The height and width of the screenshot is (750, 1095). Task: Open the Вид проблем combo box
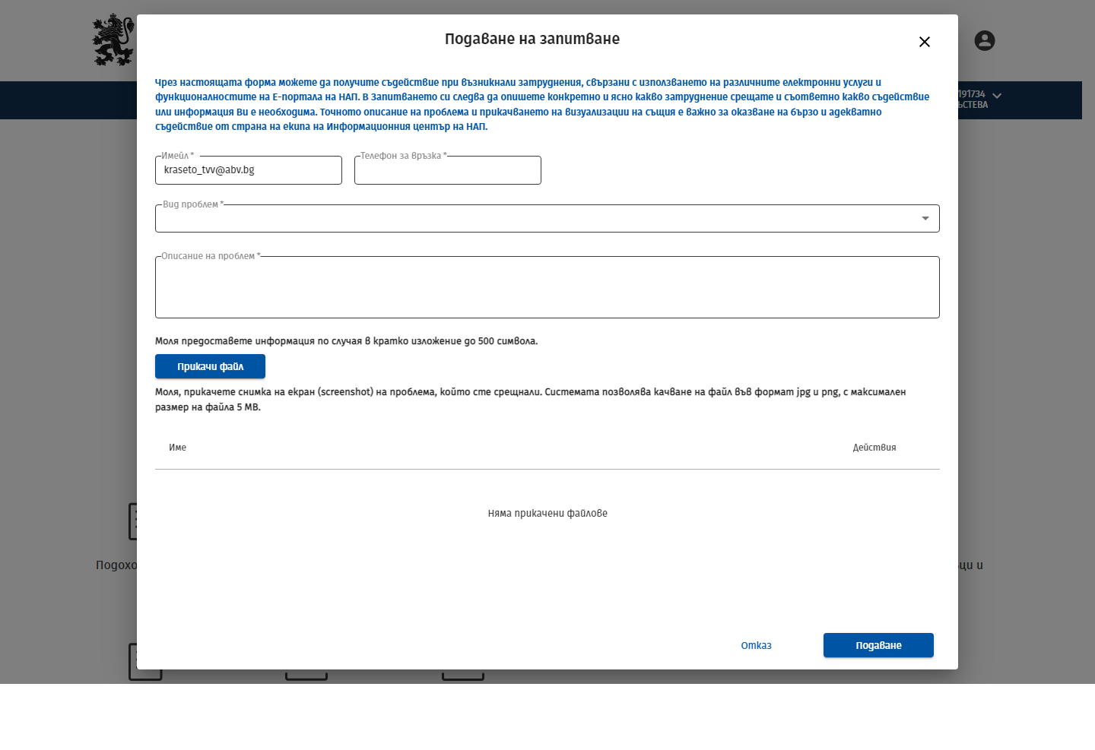547,219
